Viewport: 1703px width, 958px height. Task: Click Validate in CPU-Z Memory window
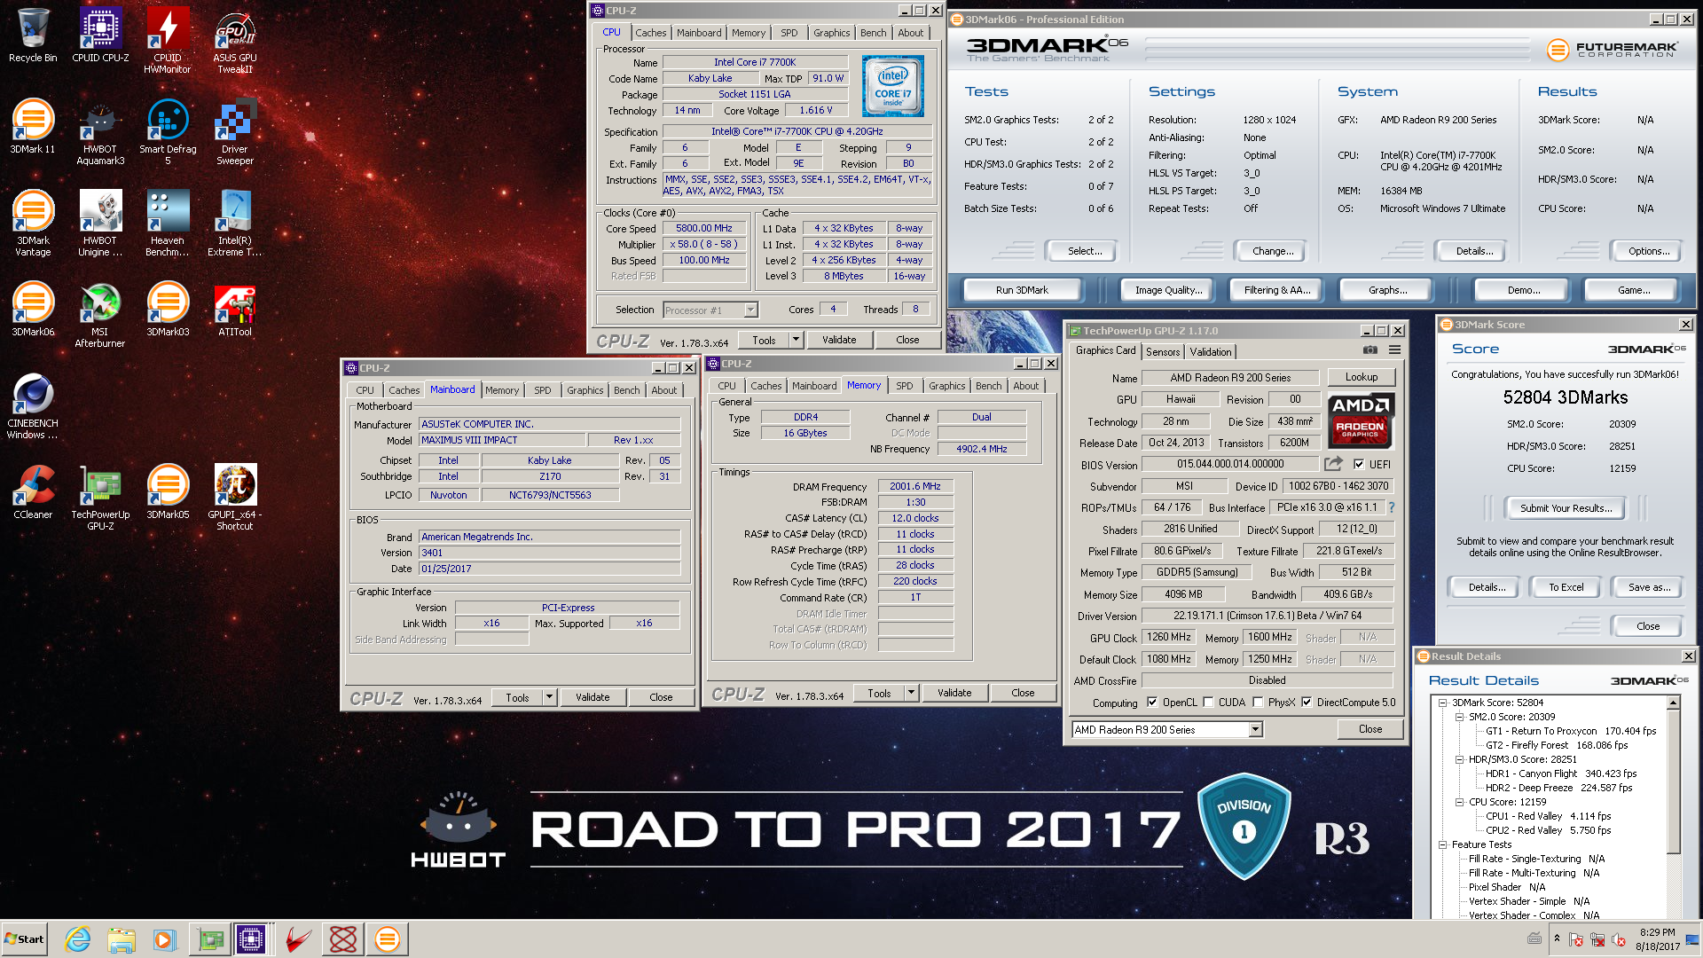pos(954,694)
